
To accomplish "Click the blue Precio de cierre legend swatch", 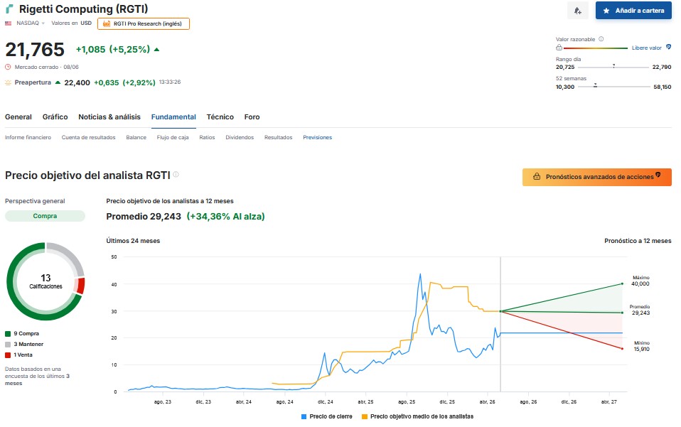I will pyautogui.click(x=304, y=416).
